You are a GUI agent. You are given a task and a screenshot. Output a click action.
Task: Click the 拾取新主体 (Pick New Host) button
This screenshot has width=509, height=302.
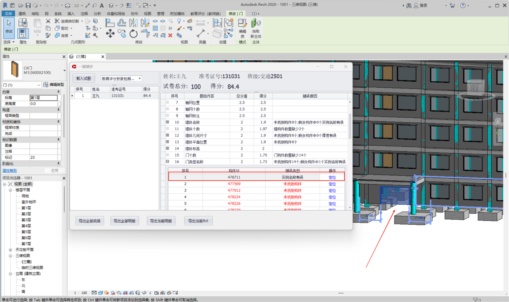click(256, 28)
